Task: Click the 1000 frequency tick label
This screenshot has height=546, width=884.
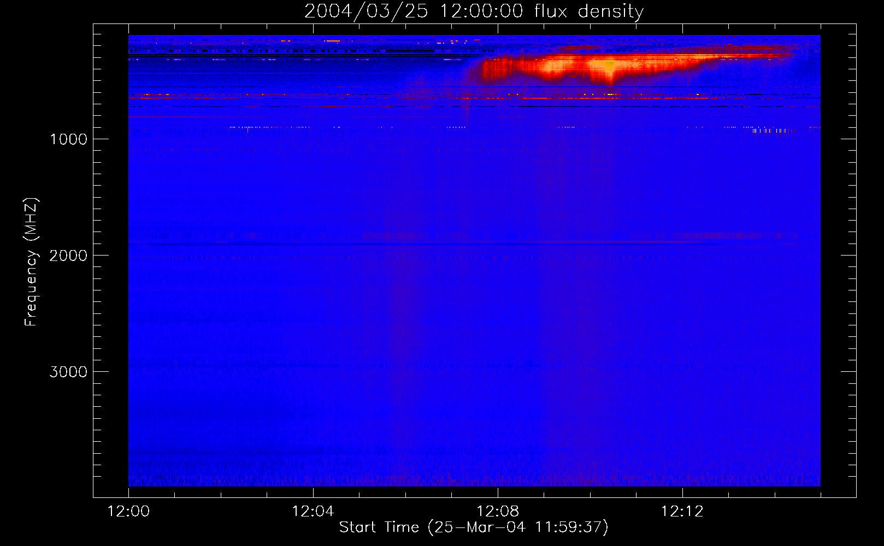Action: coord(68,139)
